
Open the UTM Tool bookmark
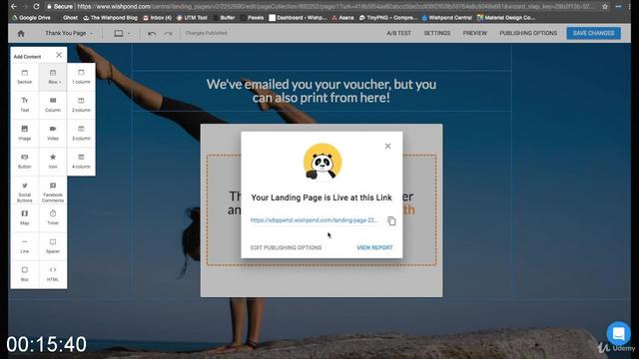[x=192, y=18]
